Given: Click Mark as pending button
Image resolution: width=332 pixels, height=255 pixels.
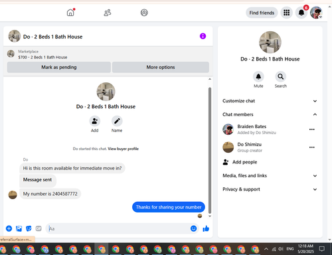Looking at the screenshot, I should coord(59,67).
